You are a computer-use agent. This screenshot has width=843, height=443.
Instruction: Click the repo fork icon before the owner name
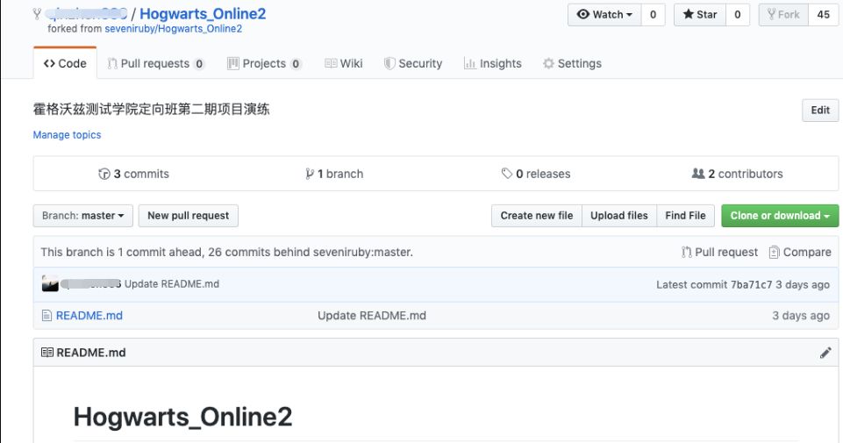pyautogui.click(x=37, y=13)
